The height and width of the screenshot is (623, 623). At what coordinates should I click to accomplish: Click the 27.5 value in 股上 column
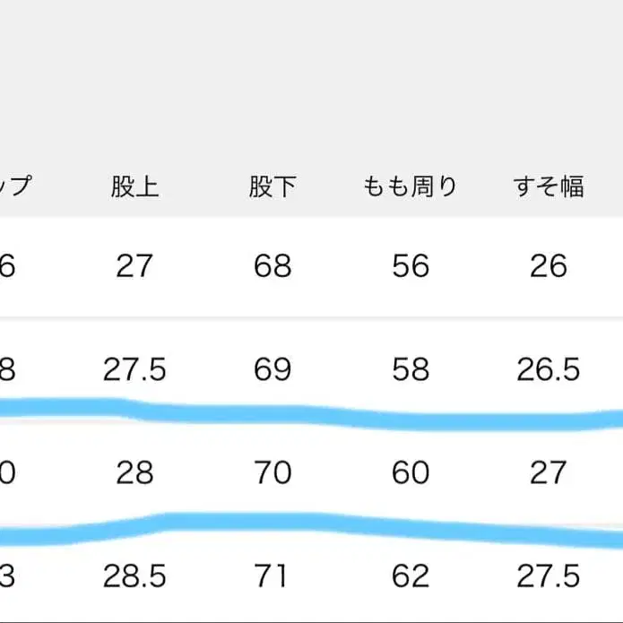pos(134,369)
